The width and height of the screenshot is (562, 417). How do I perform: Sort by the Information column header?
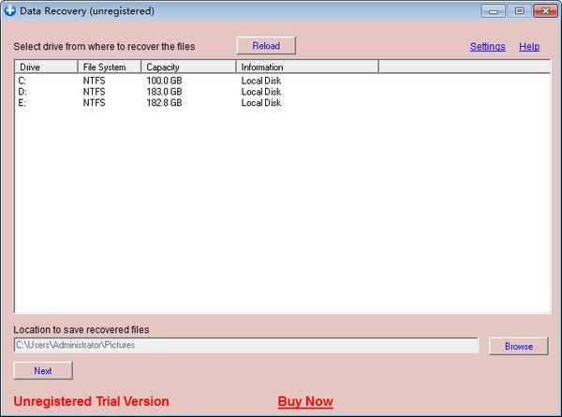pos(306,67)
